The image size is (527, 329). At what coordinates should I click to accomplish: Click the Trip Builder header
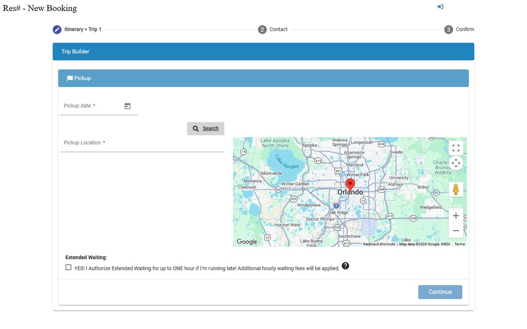click(x=263, y=51)
